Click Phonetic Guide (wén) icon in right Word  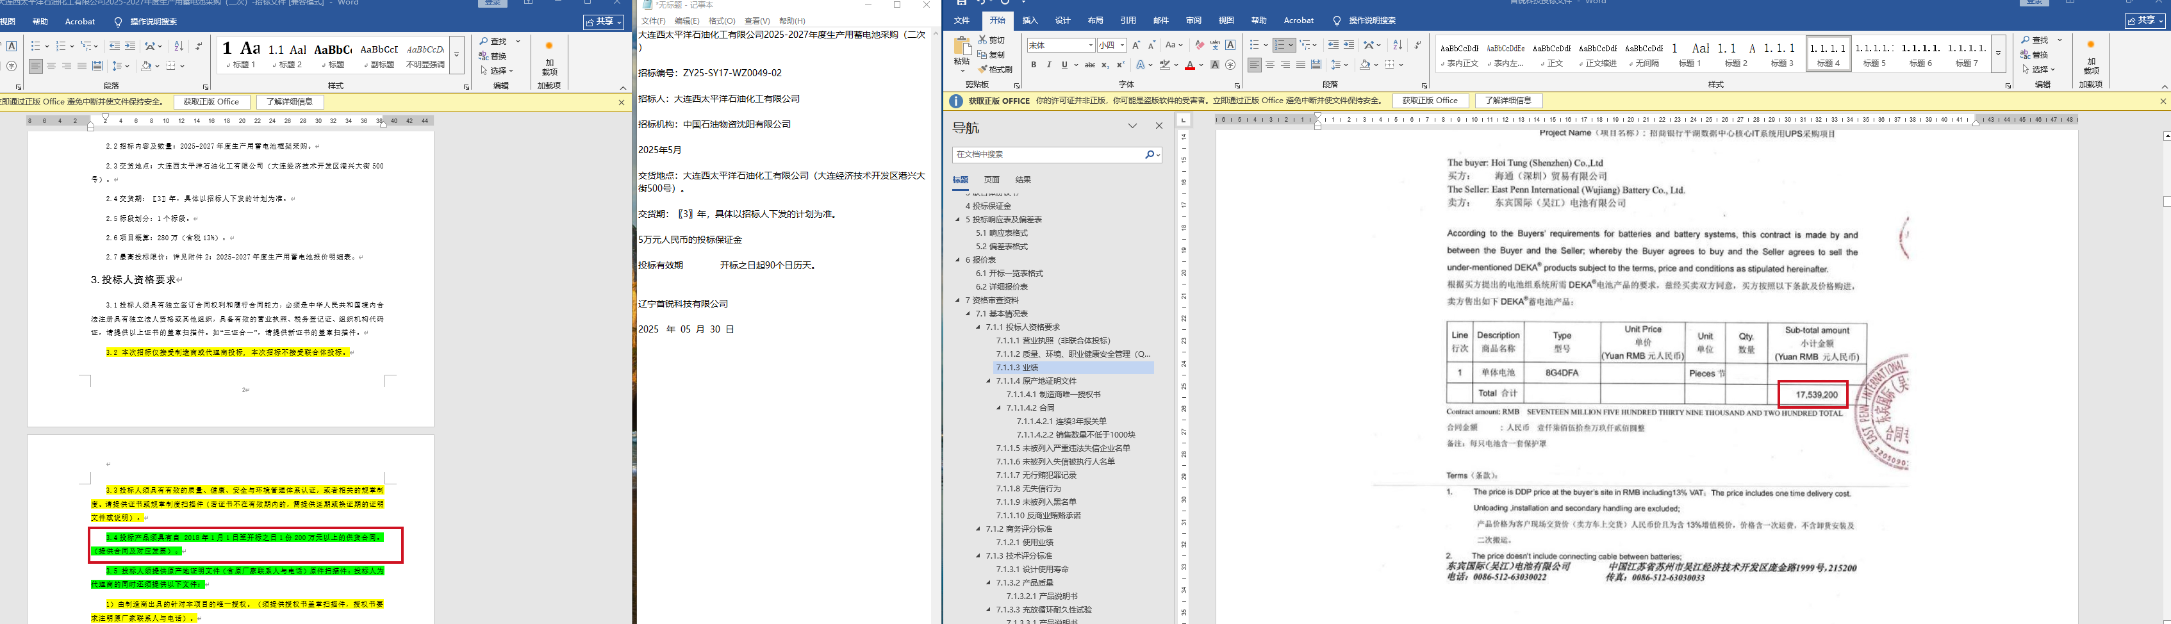click(1214, 45)
